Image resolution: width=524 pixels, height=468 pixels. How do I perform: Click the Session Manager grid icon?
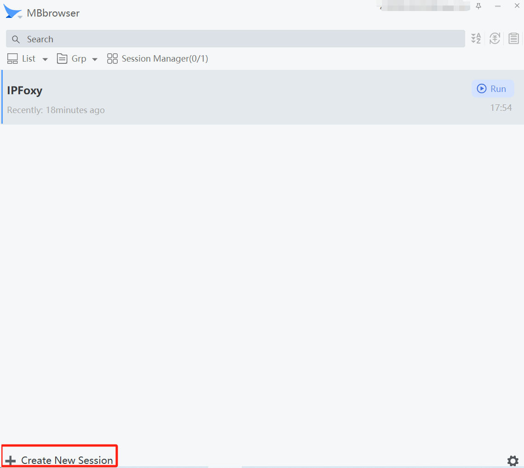112,58
